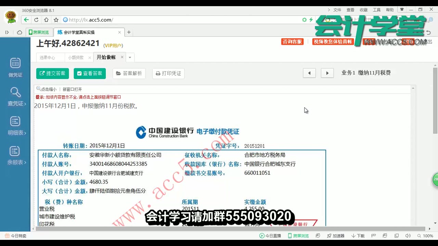Switch browser engine with the IE icon
Screen dimensions: 438x246
click(x=385, y=236)
